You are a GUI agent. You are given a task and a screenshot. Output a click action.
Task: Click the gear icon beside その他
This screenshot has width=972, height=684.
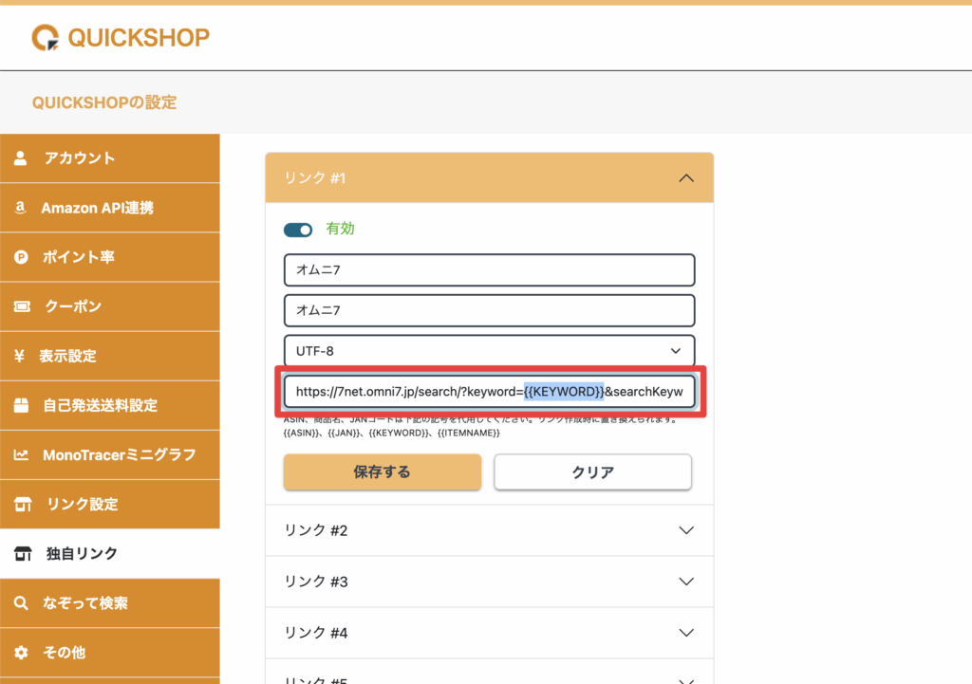click(21, 653)
